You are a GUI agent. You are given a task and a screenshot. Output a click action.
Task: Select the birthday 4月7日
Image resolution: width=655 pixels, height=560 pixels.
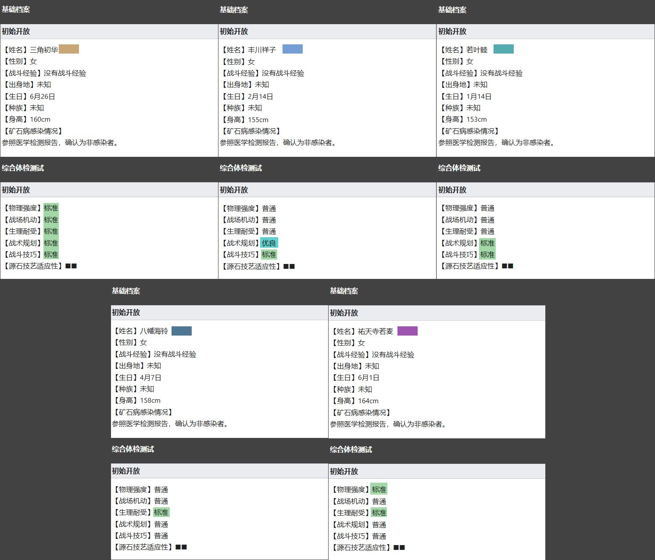150,377
